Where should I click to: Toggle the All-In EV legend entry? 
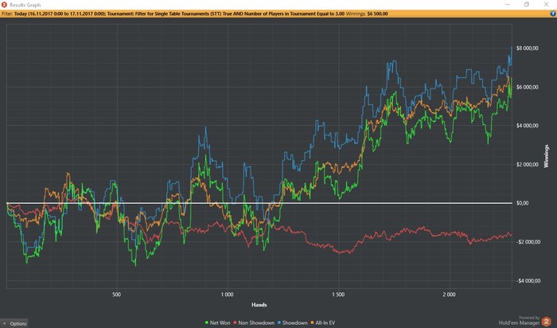click(322, 322)
